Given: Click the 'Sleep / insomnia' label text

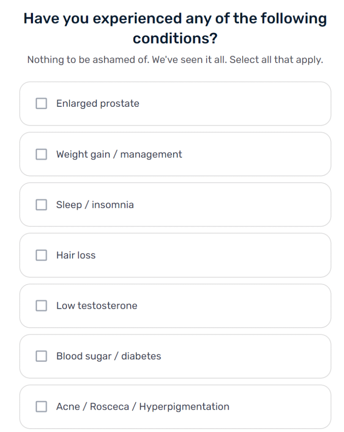Looking at the screenshot, I should [95, 205].
